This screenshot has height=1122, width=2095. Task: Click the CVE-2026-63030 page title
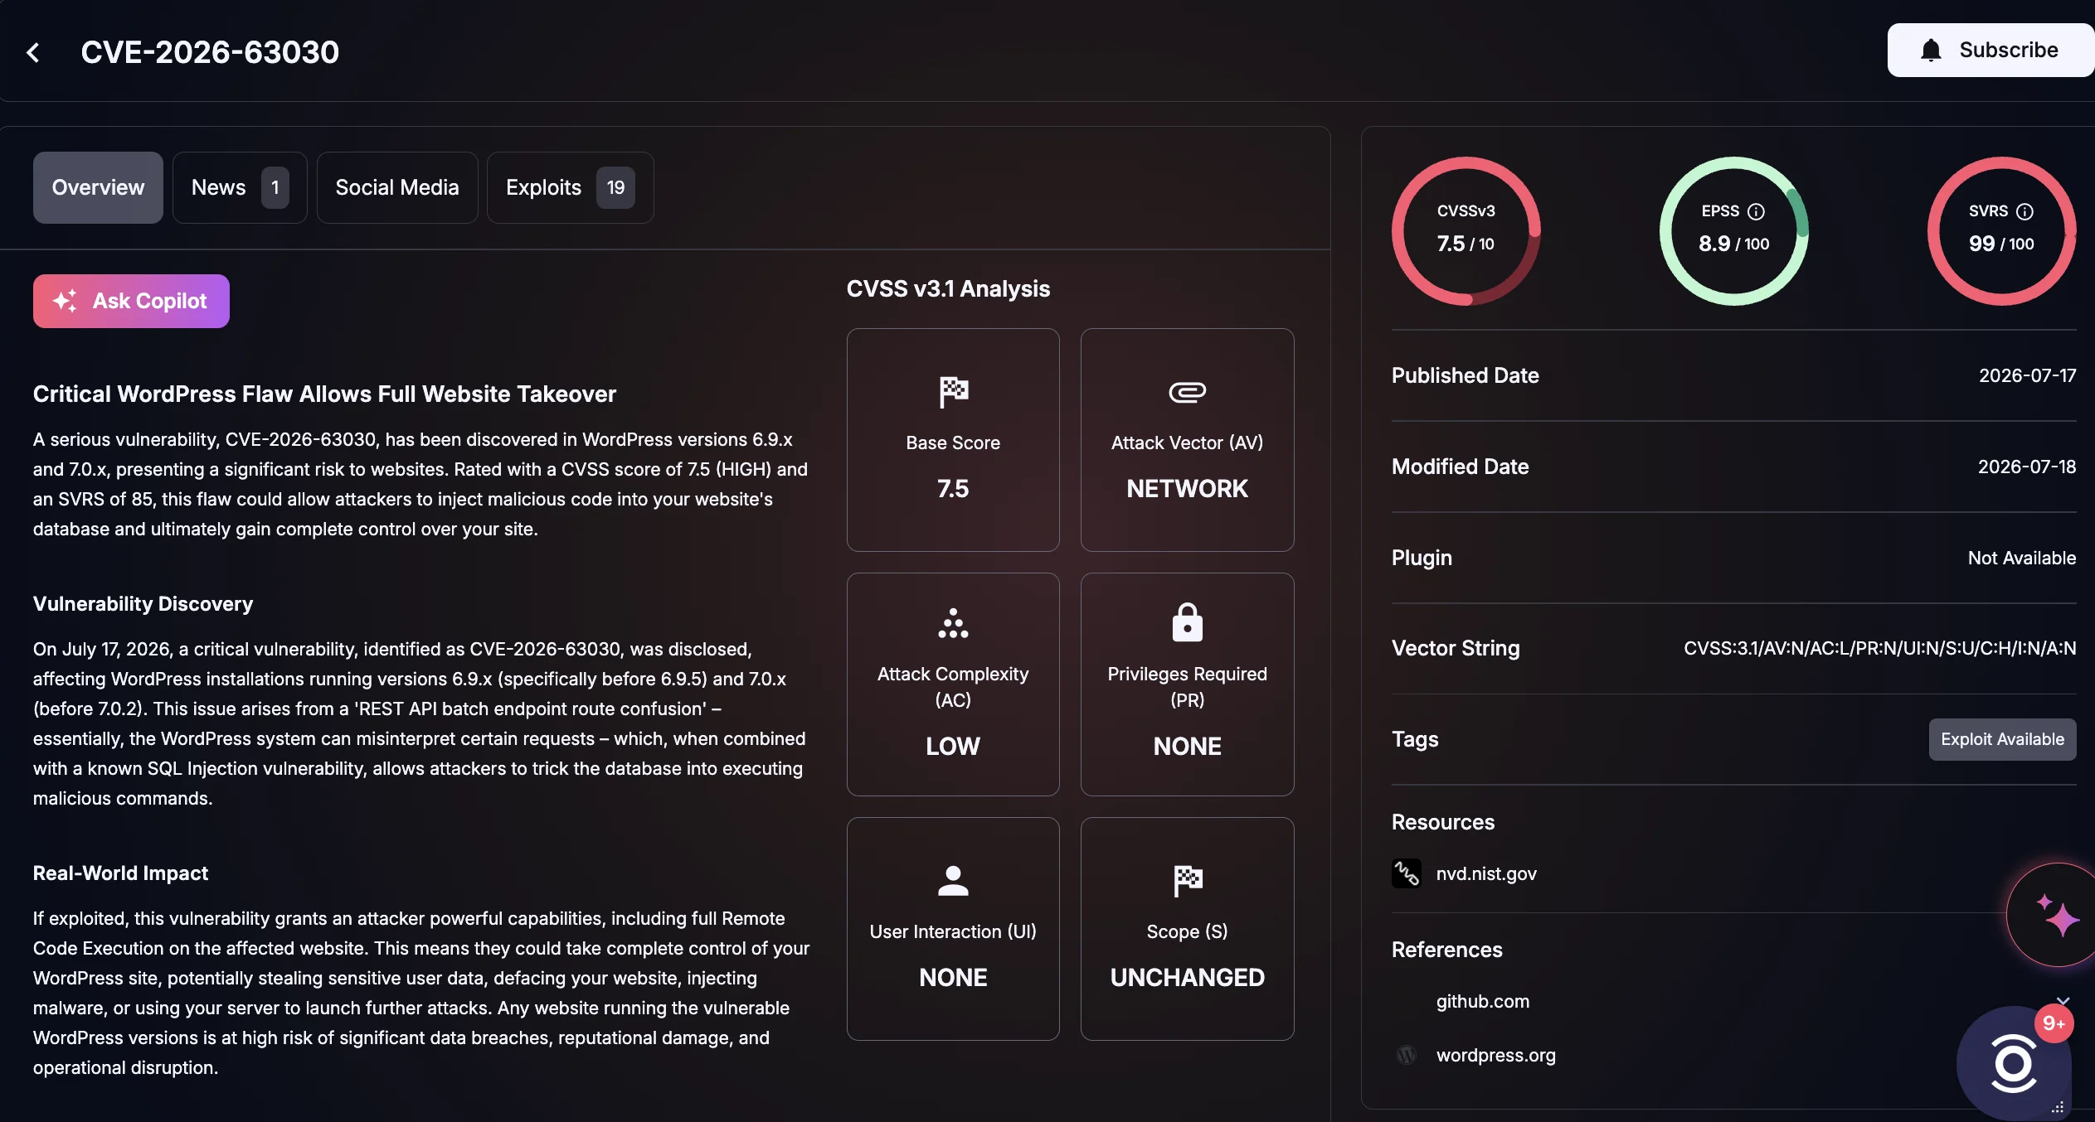[x=210, y=52]
